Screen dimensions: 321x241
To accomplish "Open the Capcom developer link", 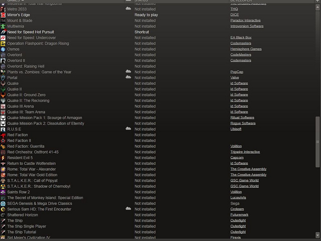I will click(x=237, y=158).
